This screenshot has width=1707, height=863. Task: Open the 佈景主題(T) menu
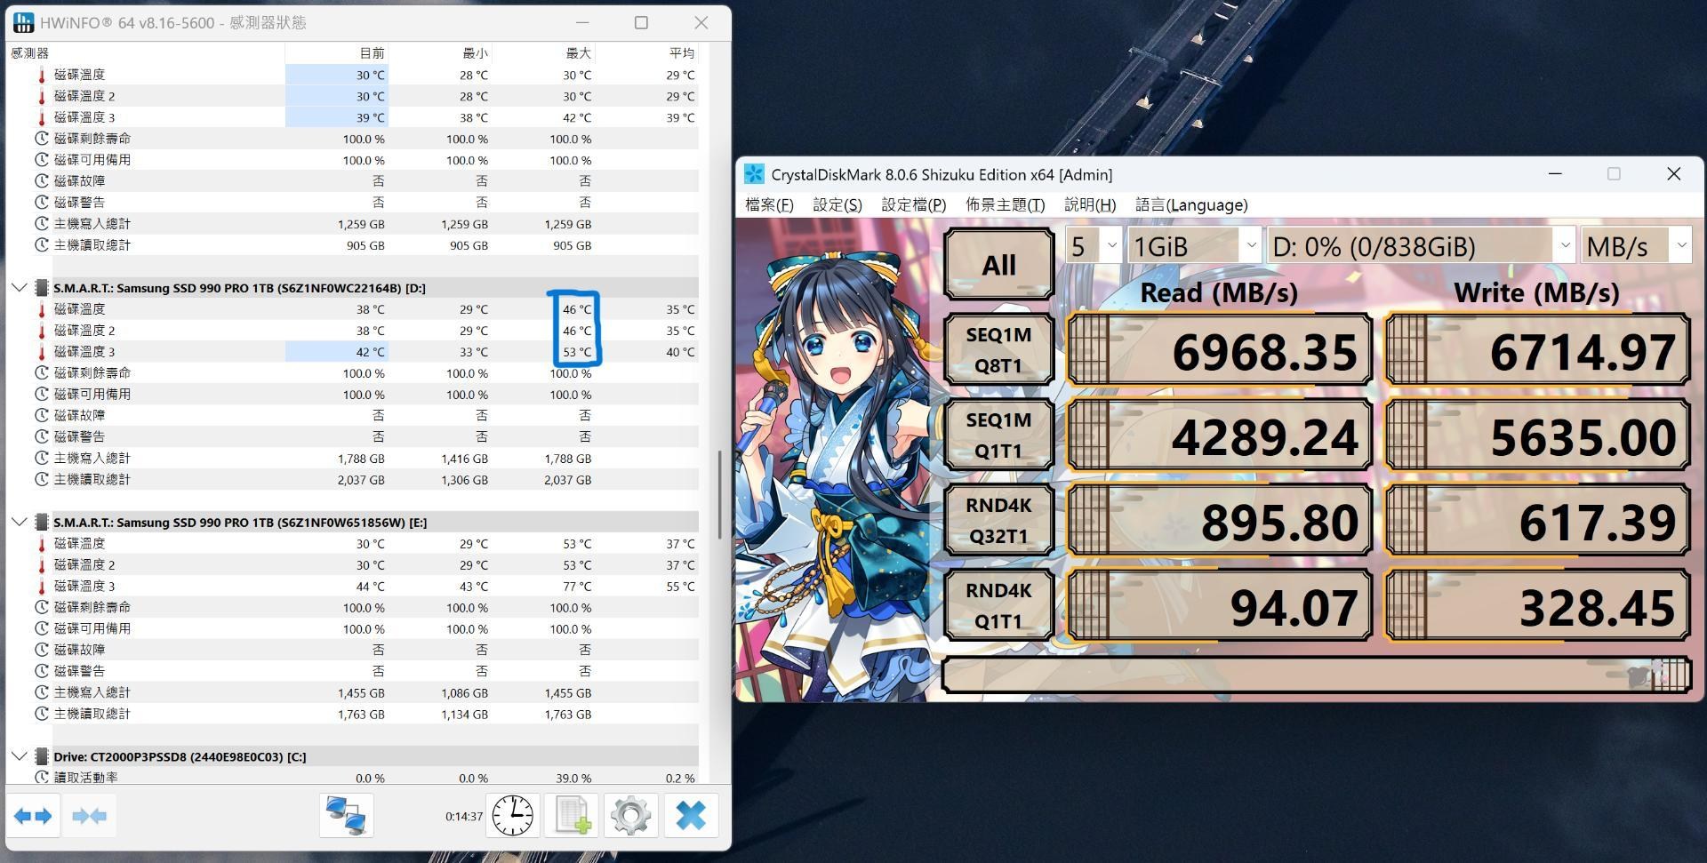tap(1005, 204)
